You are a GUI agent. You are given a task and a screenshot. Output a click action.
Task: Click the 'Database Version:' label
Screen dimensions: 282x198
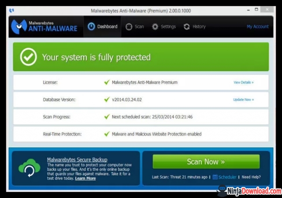(x=59, y=100)
